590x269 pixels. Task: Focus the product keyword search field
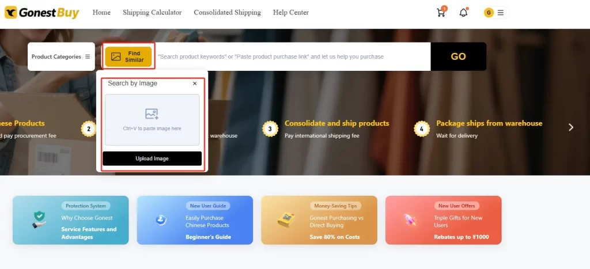(x=293, y=56)
